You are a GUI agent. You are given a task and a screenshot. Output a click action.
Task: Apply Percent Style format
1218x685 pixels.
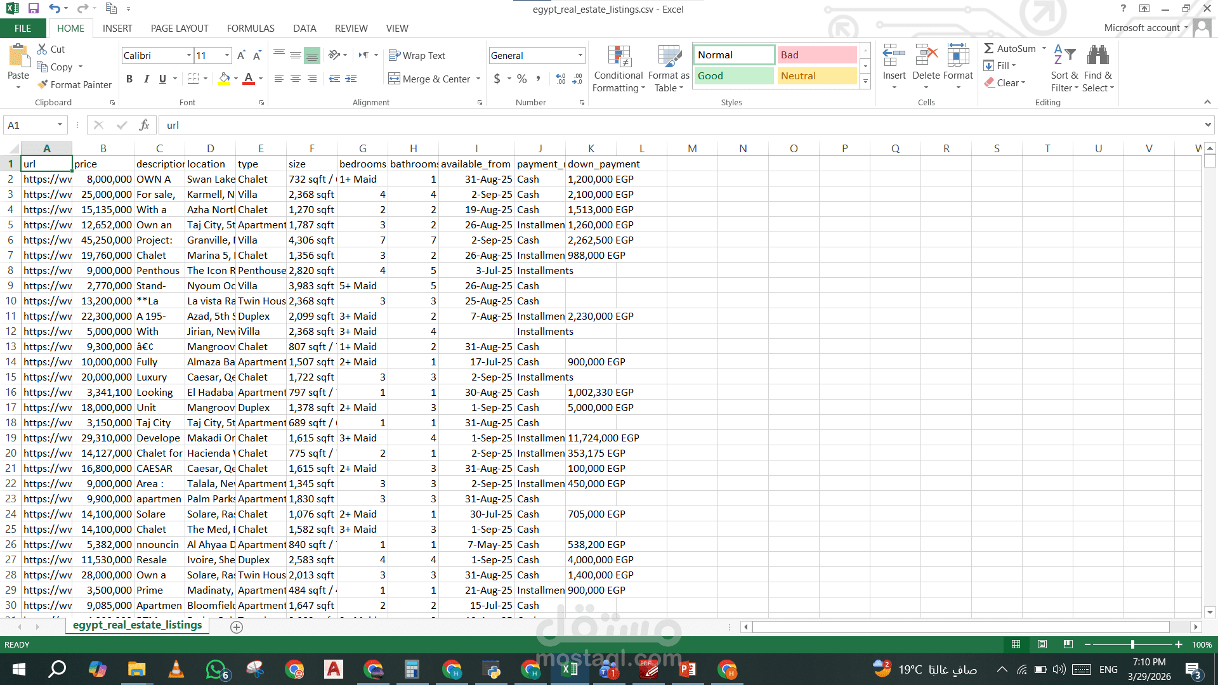coord(521,79)
